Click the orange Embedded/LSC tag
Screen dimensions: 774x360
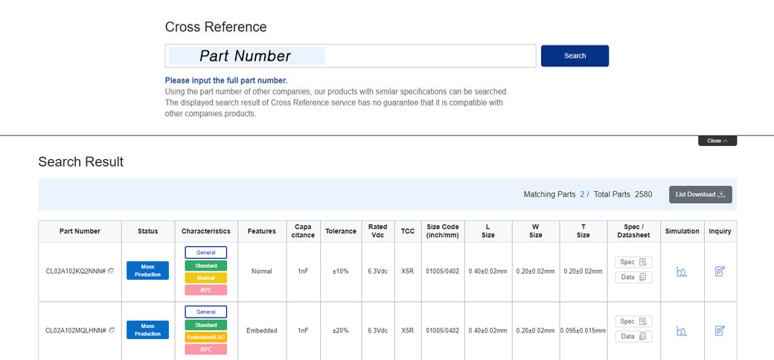point(206,338)
